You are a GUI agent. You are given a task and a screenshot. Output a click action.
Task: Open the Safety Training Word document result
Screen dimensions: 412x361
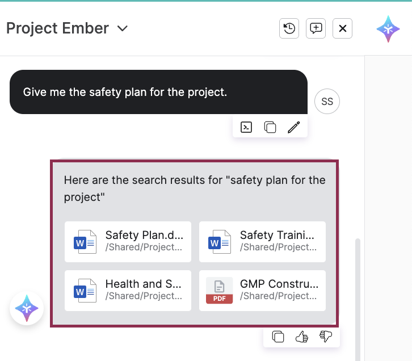(262, 241)
